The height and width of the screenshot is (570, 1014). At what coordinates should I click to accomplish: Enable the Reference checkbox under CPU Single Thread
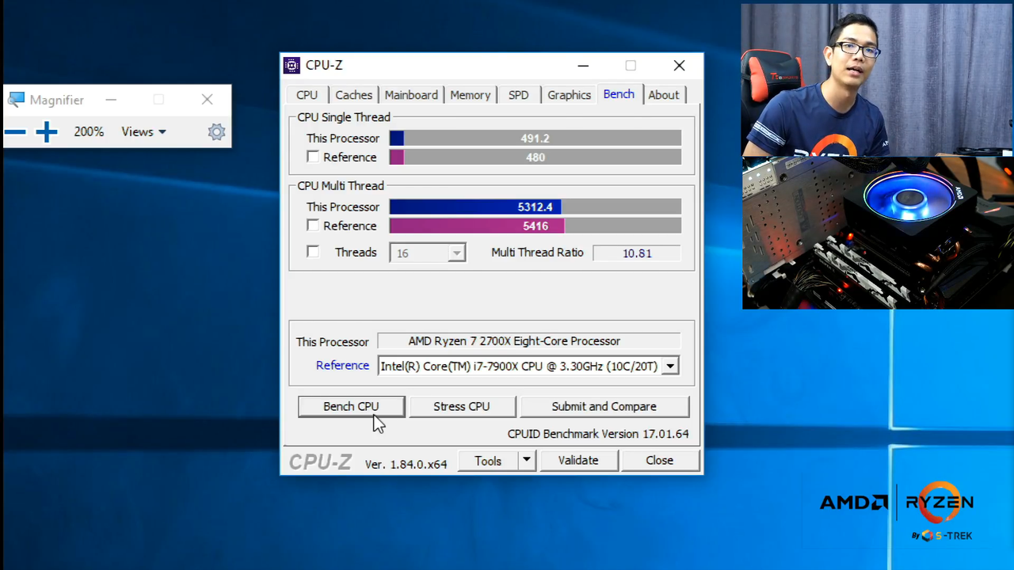pyautogui.click(x=313, y=157)
